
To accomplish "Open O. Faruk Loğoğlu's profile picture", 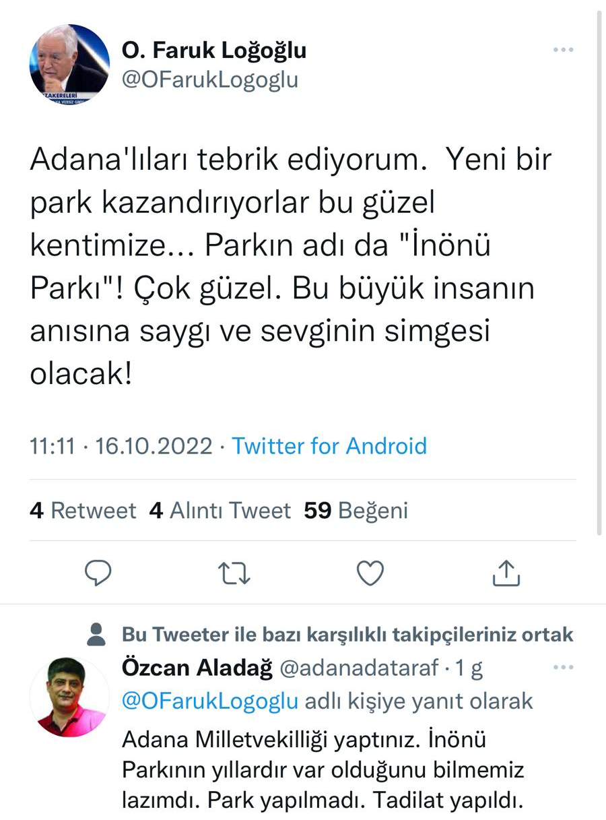I will tap(69, 65).
